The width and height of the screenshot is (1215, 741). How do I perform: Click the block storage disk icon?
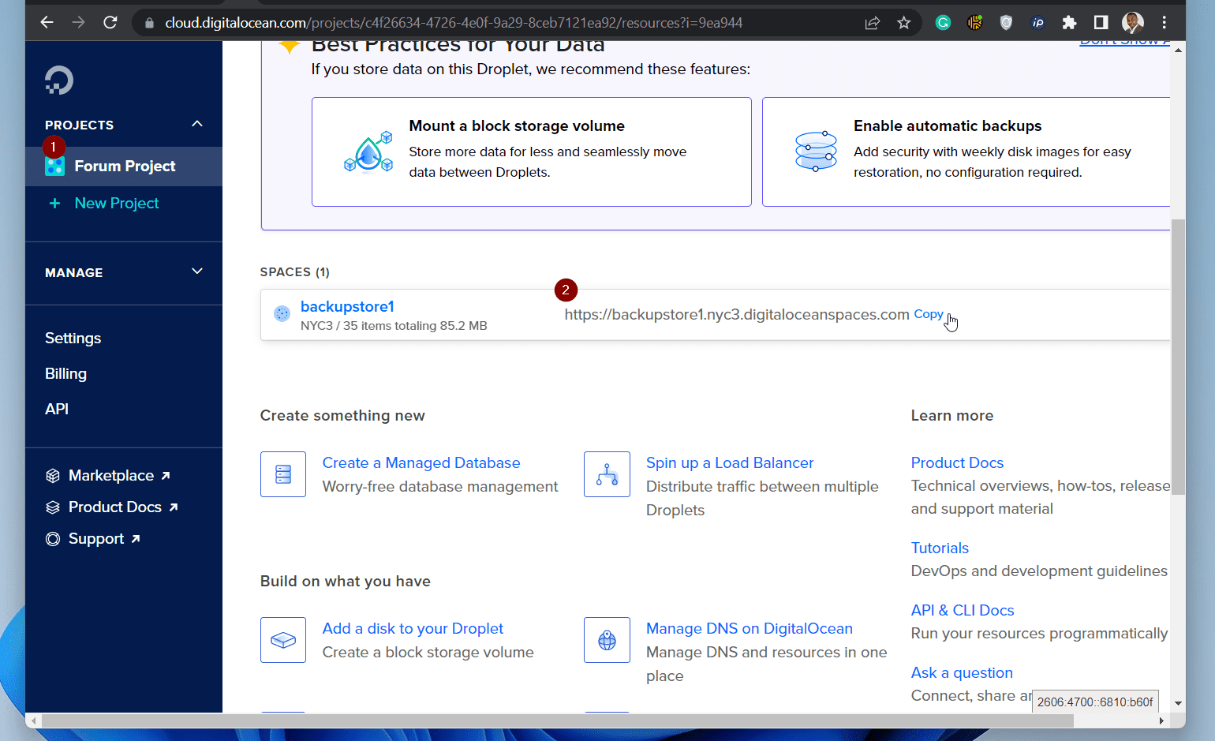(283, 640)
